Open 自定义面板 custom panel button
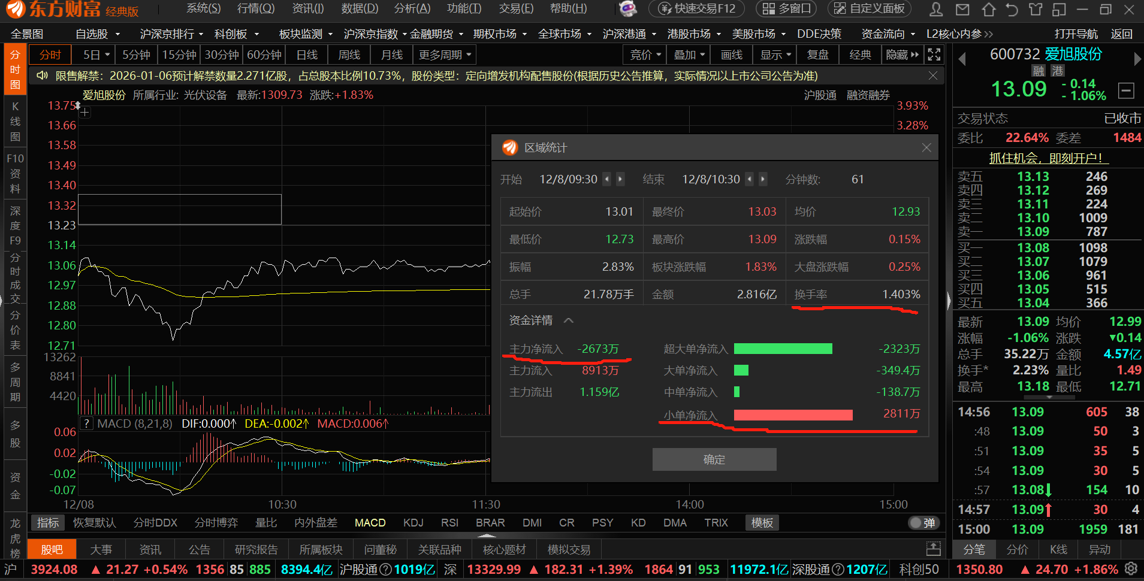This screenshot has height=581, width=1144. (x=870, y=8)
